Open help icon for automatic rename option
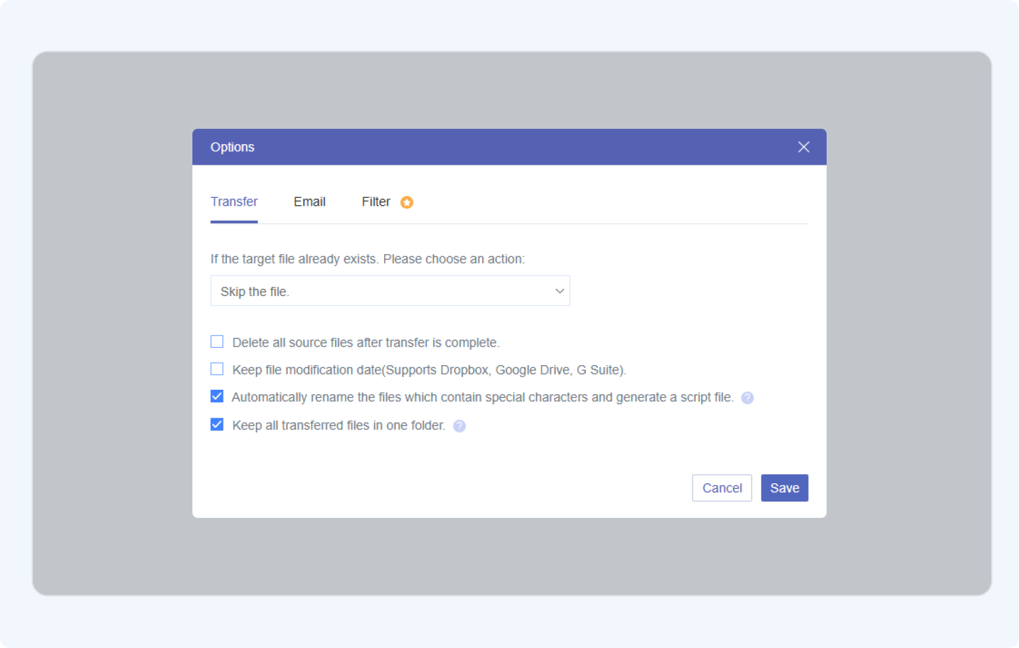This screenshot has width=1019, height=648. pos(747,398)
